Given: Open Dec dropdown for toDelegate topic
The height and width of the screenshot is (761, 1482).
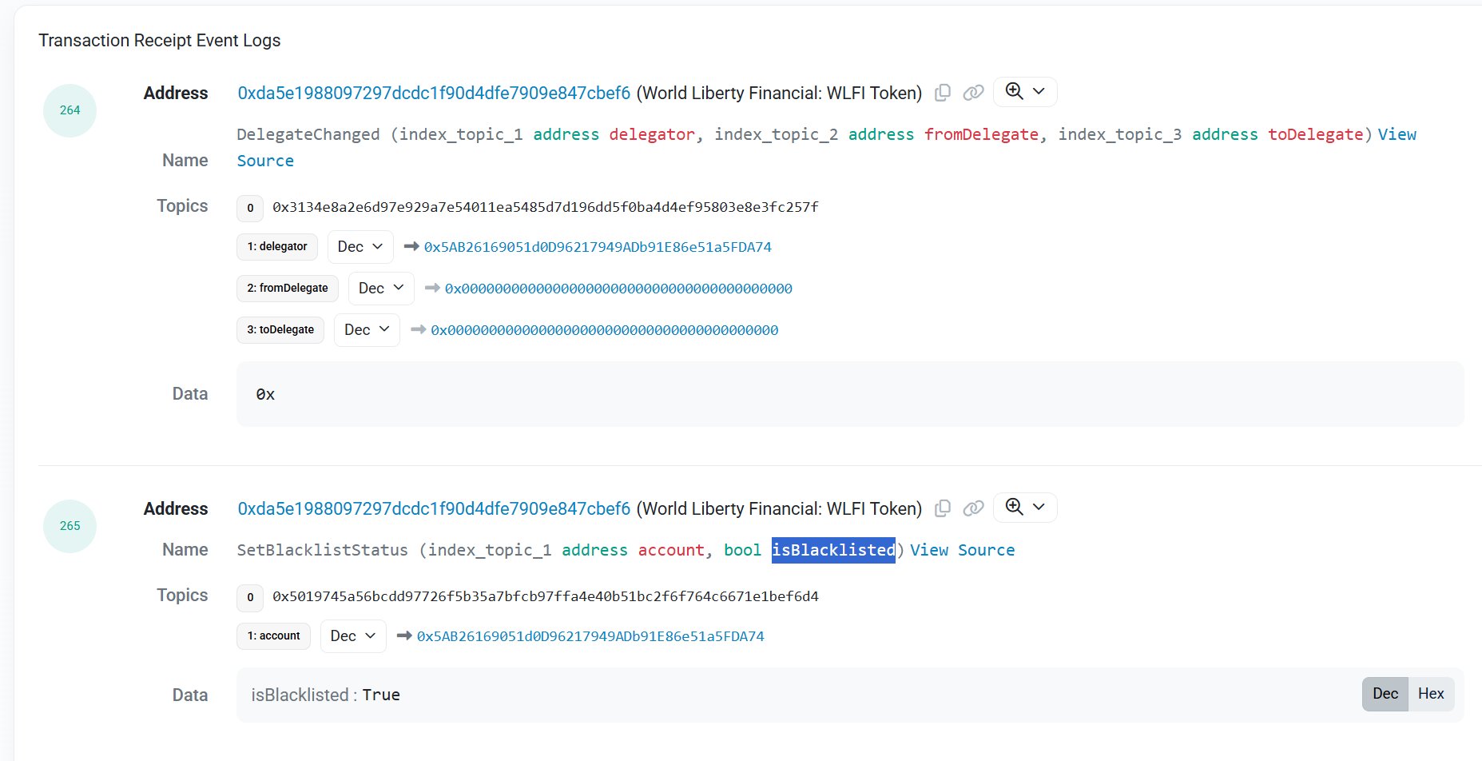Looking at the screenshot, I should [367, 330].
